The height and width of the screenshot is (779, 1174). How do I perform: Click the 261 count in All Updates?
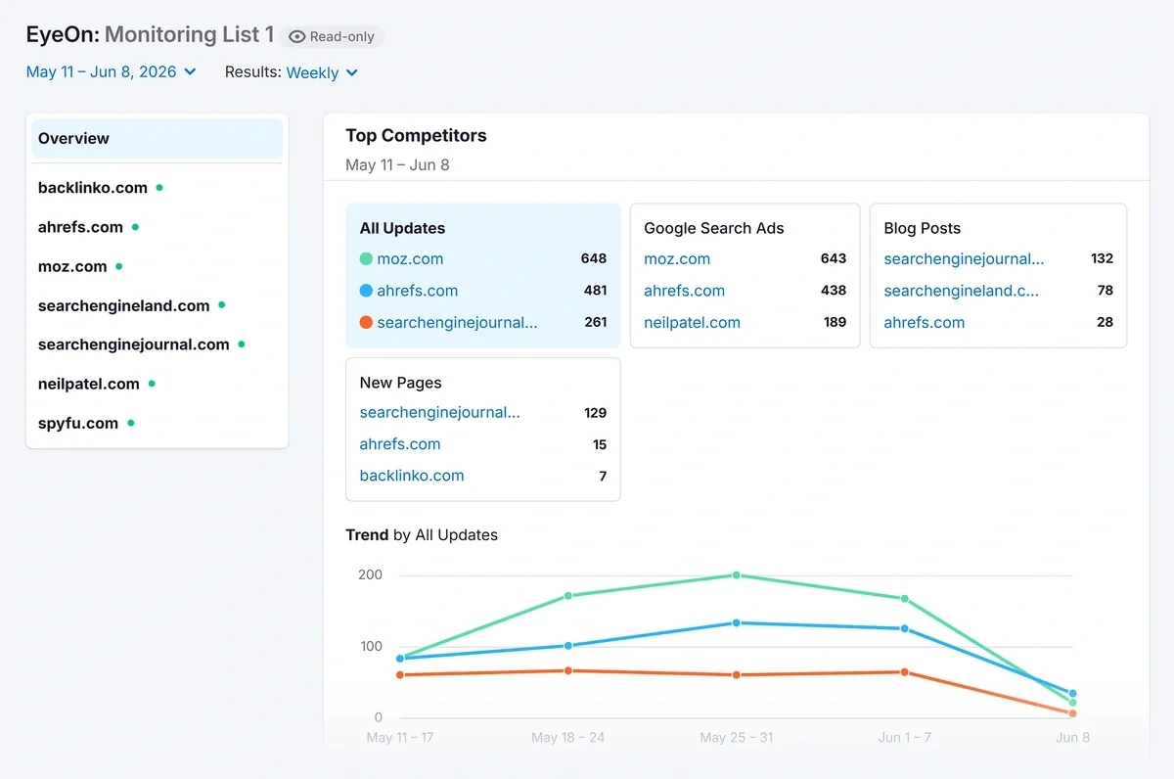[x=596, y=321]
